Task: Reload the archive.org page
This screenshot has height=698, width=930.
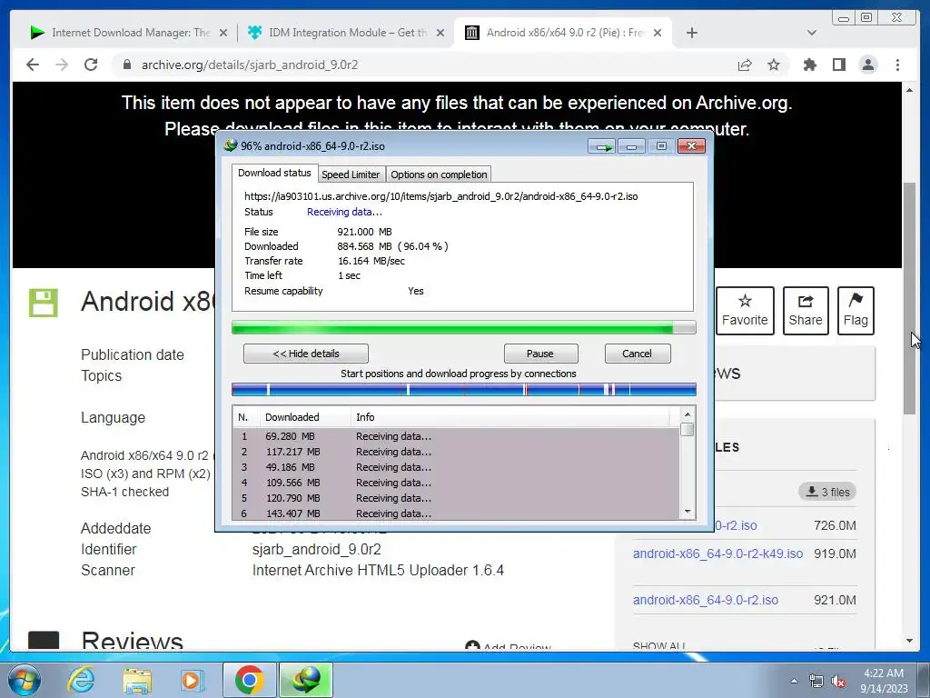Action: point(91,65)
